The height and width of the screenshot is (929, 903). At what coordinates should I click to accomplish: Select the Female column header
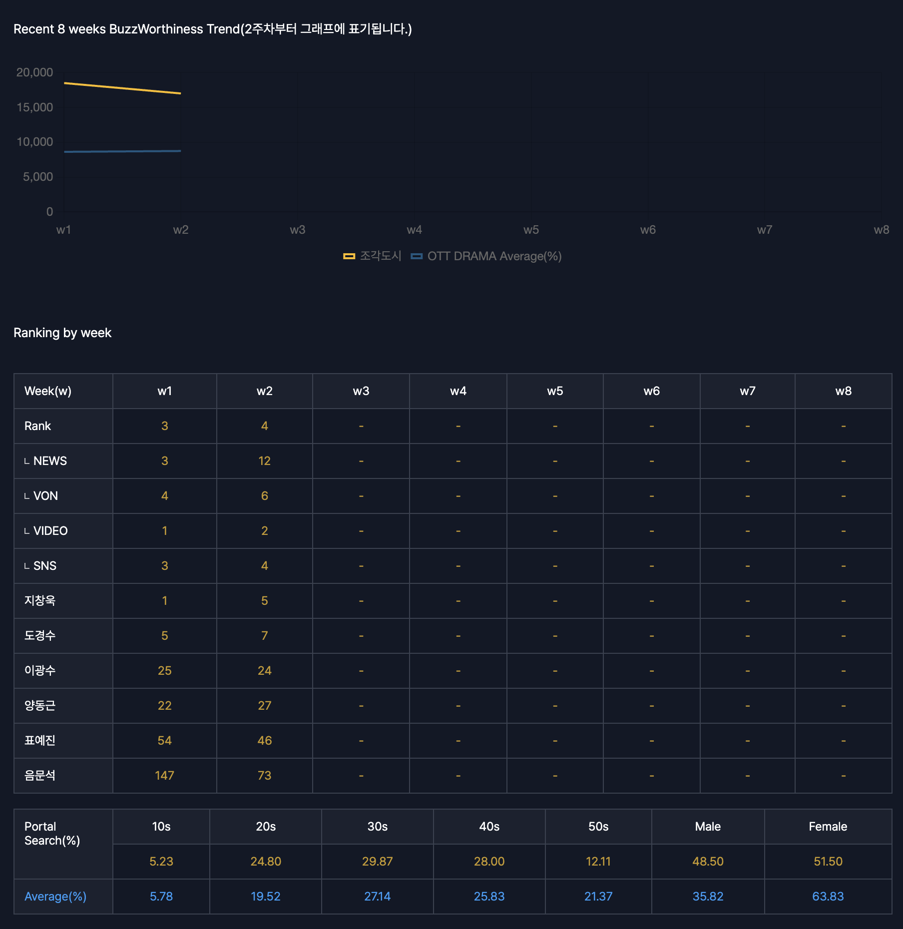pyautogui.click(x=828, y=827)
